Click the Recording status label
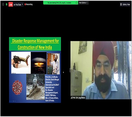The width and height of the screenshot is (132, 117). (x=29, y=4)
